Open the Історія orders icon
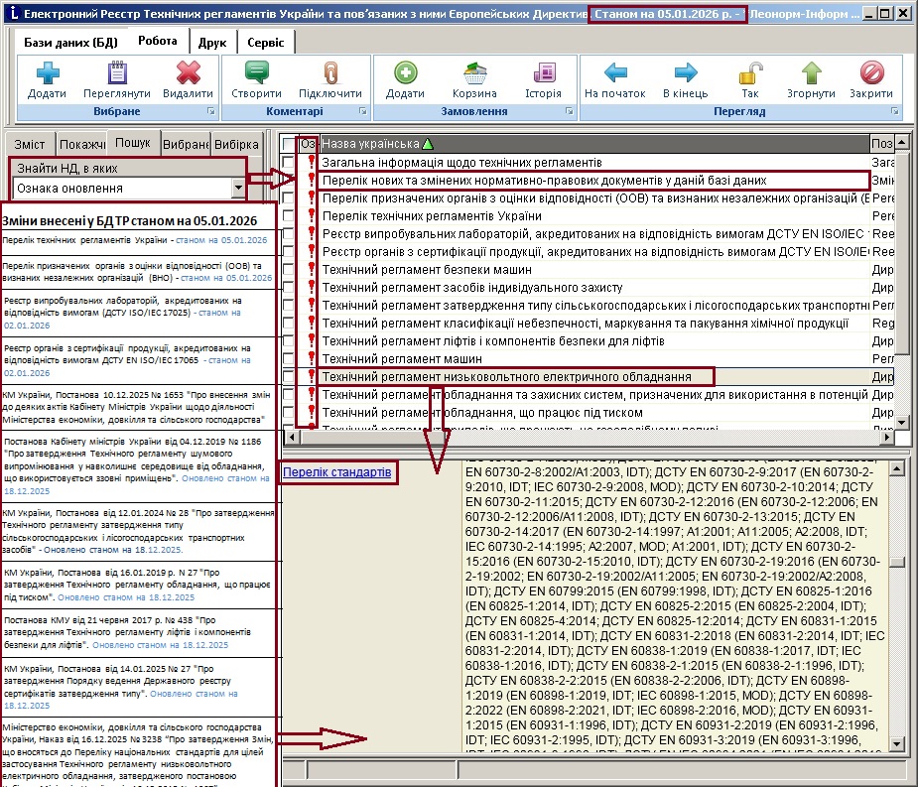Screen dimensions: 918x787 point(543,73)
